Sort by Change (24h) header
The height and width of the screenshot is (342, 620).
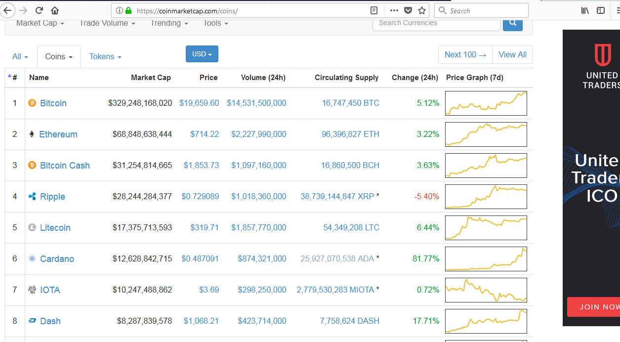coord(415,78)
